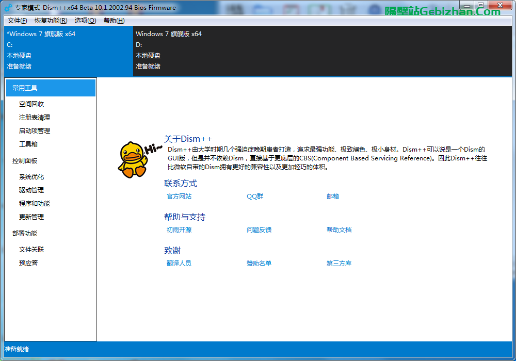The width and height of the screenshot is (516, 361).
Task: Open 注册表清理 in the sidebar
Action: tap(35, 118)
